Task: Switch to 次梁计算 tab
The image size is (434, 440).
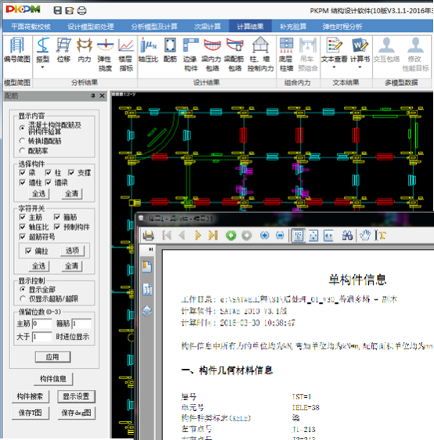Action: click(x=208, y=27)
